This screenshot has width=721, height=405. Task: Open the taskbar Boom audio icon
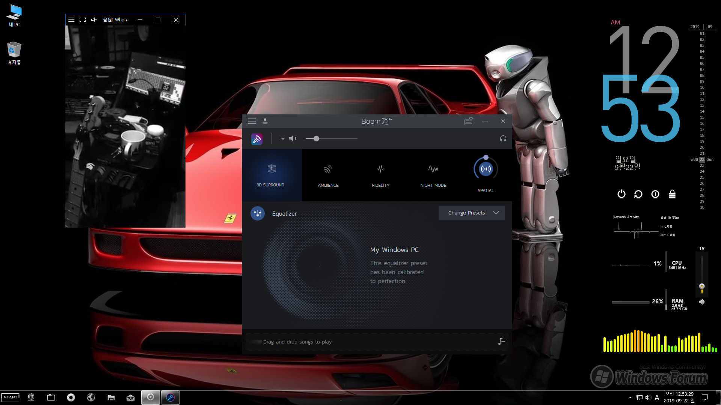[x=170, y=397]
